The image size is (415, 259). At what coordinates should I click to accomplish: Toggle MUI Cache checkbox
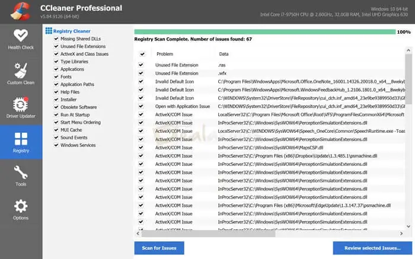click(x=56, y=130)
